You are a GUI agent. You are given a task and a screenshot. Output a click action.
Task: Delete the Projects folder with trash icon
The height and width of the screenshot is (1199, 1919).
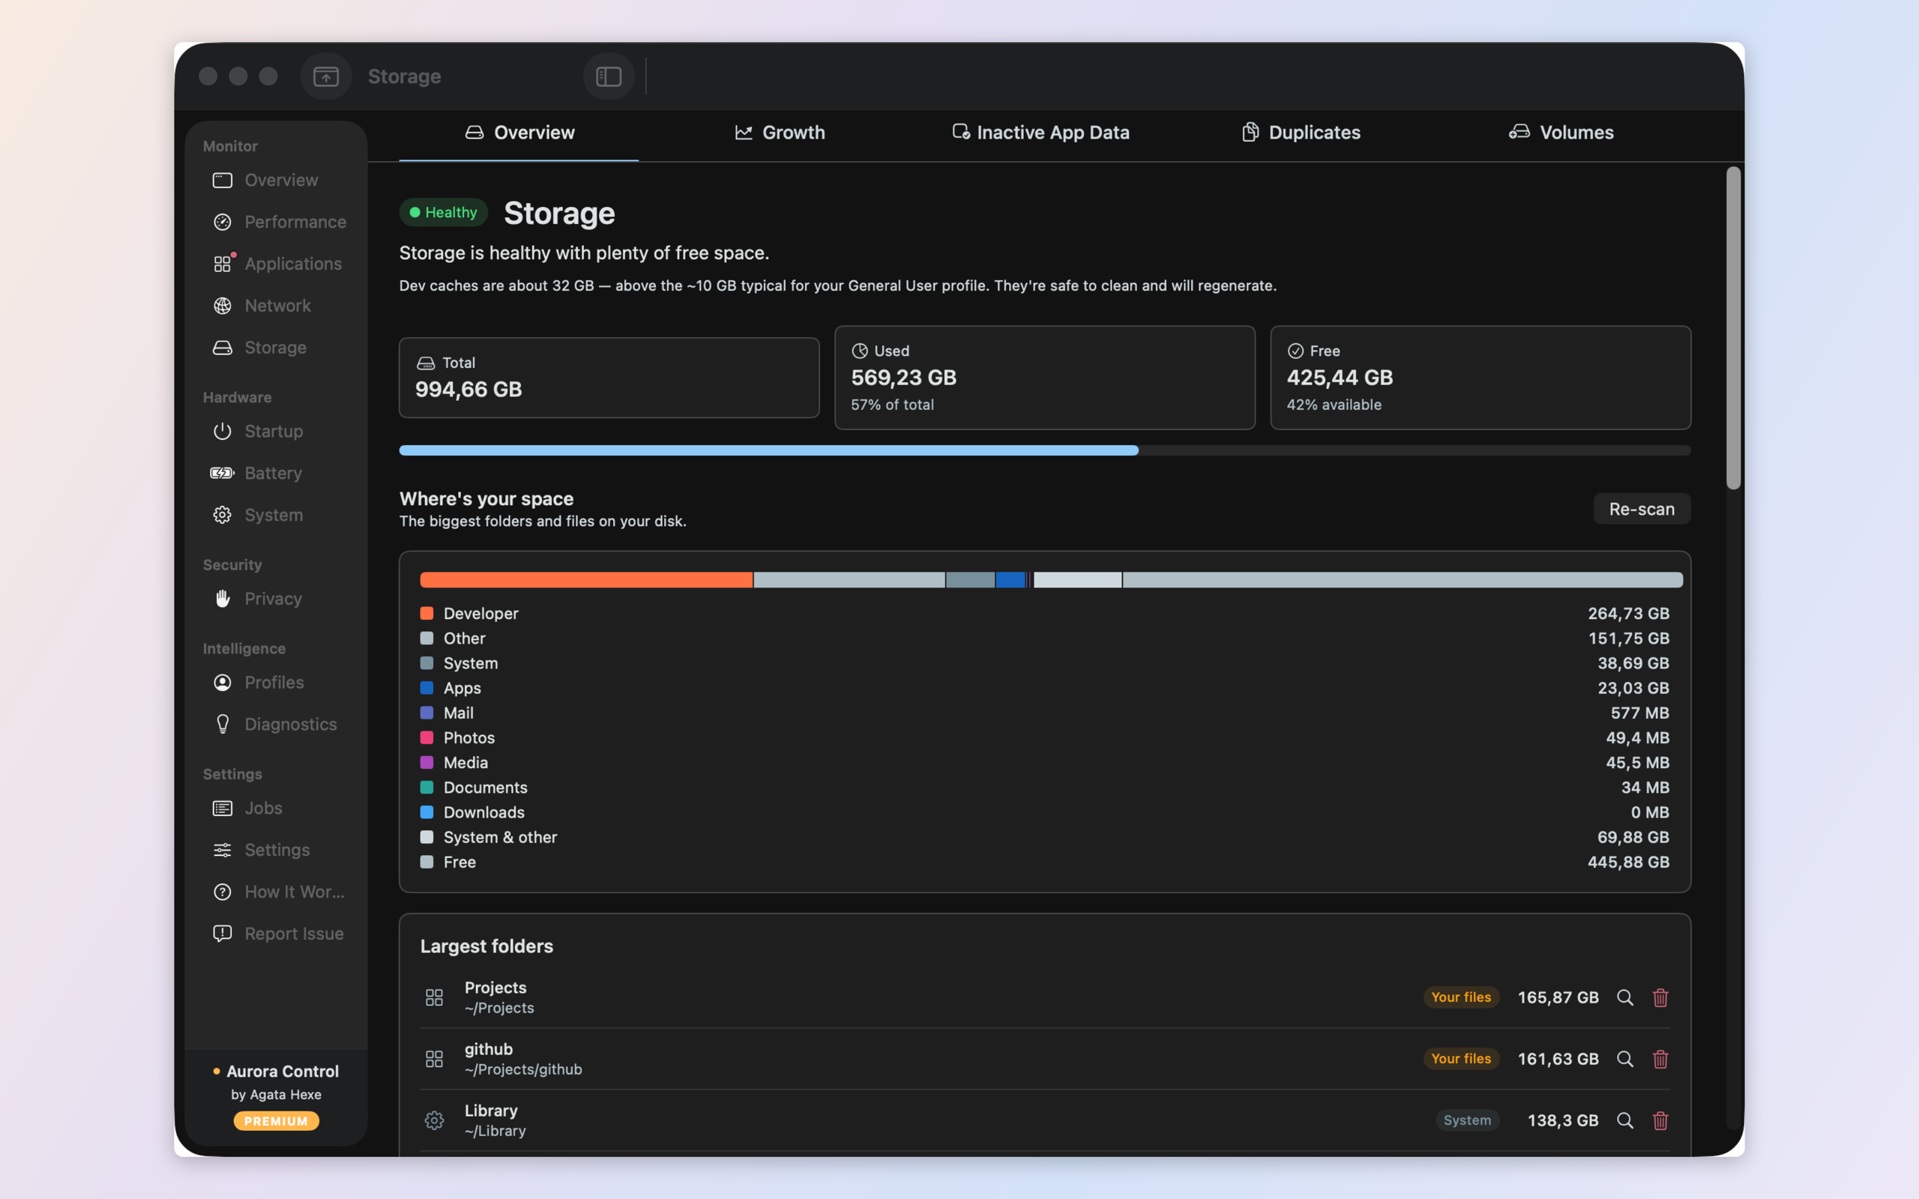pyautogui.click(x=1660, y=997)
